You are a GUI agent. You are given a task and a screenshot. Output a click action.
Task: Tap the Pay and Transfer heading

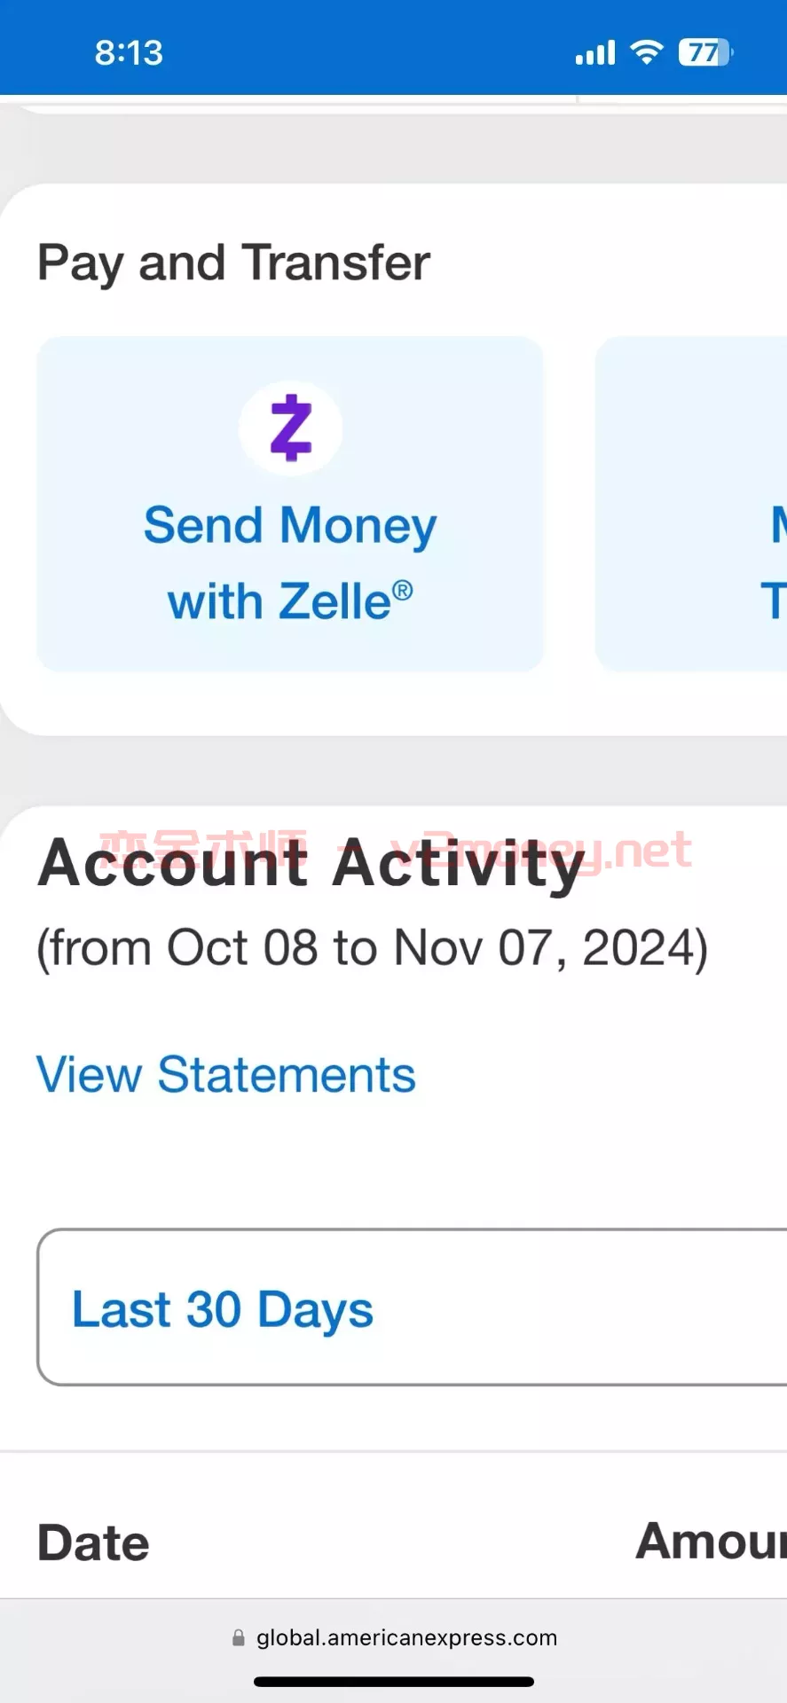click(x=233, y=263)
